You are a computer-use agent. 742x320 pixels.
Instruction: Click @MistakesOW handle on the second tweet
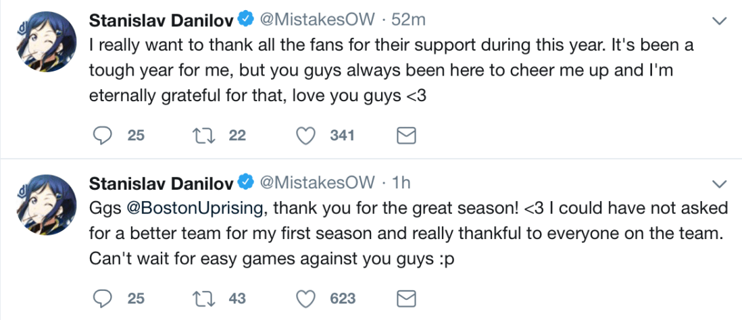(317, 182)
